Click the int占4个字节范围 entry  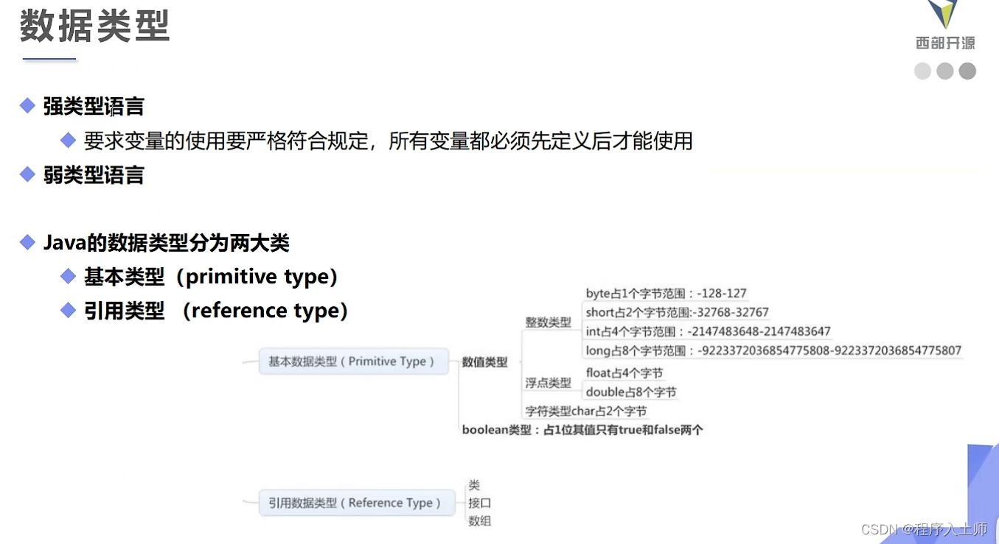[x=709, y=331]
